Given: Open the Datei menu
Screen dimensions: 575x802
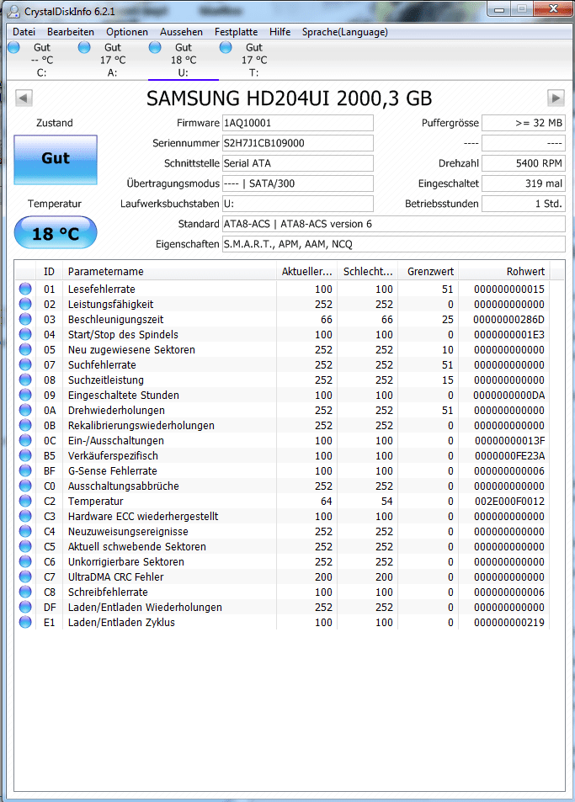Looking at the screenshot, I should coord(24,32).
